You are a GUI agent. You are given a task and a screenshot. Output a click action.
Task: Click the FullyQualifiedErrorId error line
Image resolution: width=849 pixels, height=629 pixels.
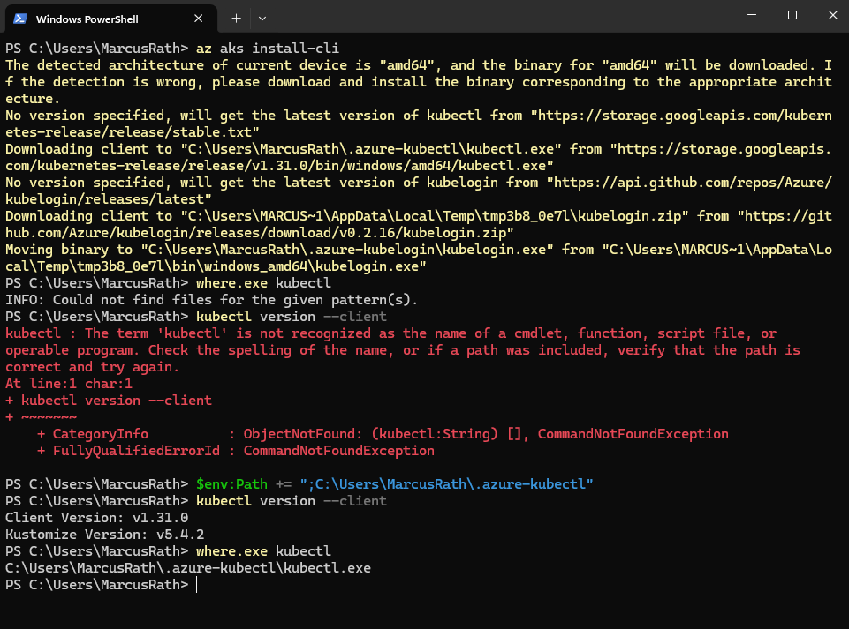pyautogui.click(x=236, y=451)
